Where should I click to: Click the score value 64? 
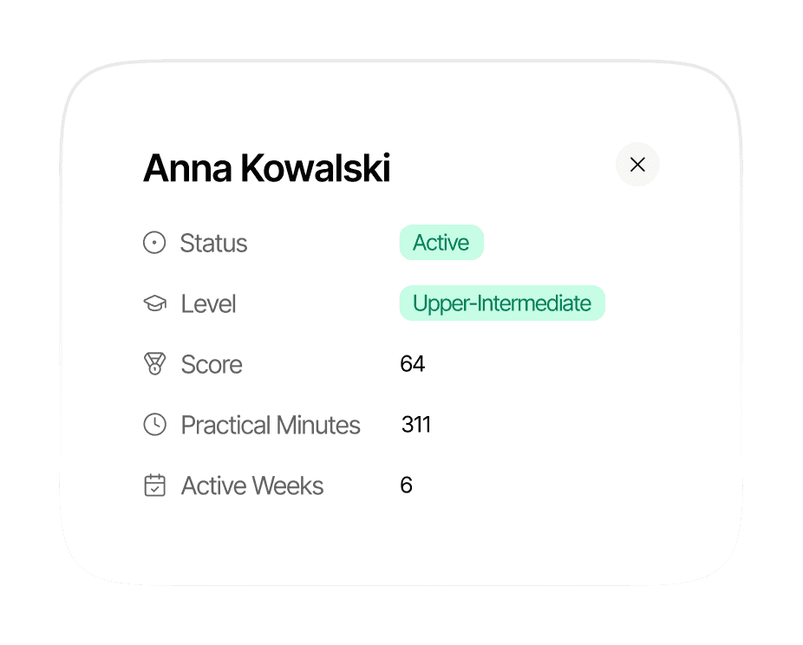coord(412,364)
